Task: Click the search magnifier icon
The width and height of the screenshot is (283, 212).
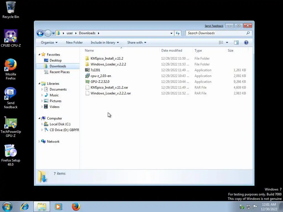Action: pos(248,33)
